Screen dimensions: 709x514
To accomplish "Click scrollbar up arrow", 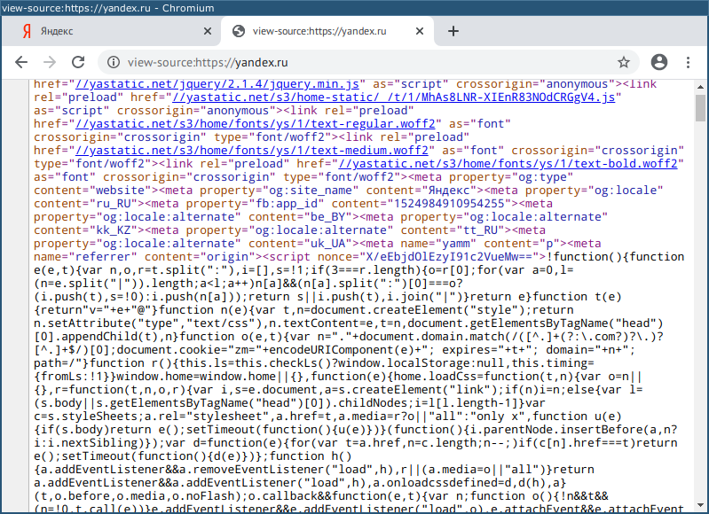I will click(700, 87).
